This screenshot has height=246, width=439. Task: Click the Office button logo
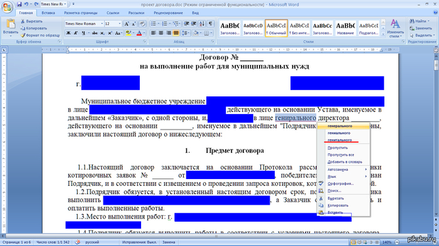7,7
